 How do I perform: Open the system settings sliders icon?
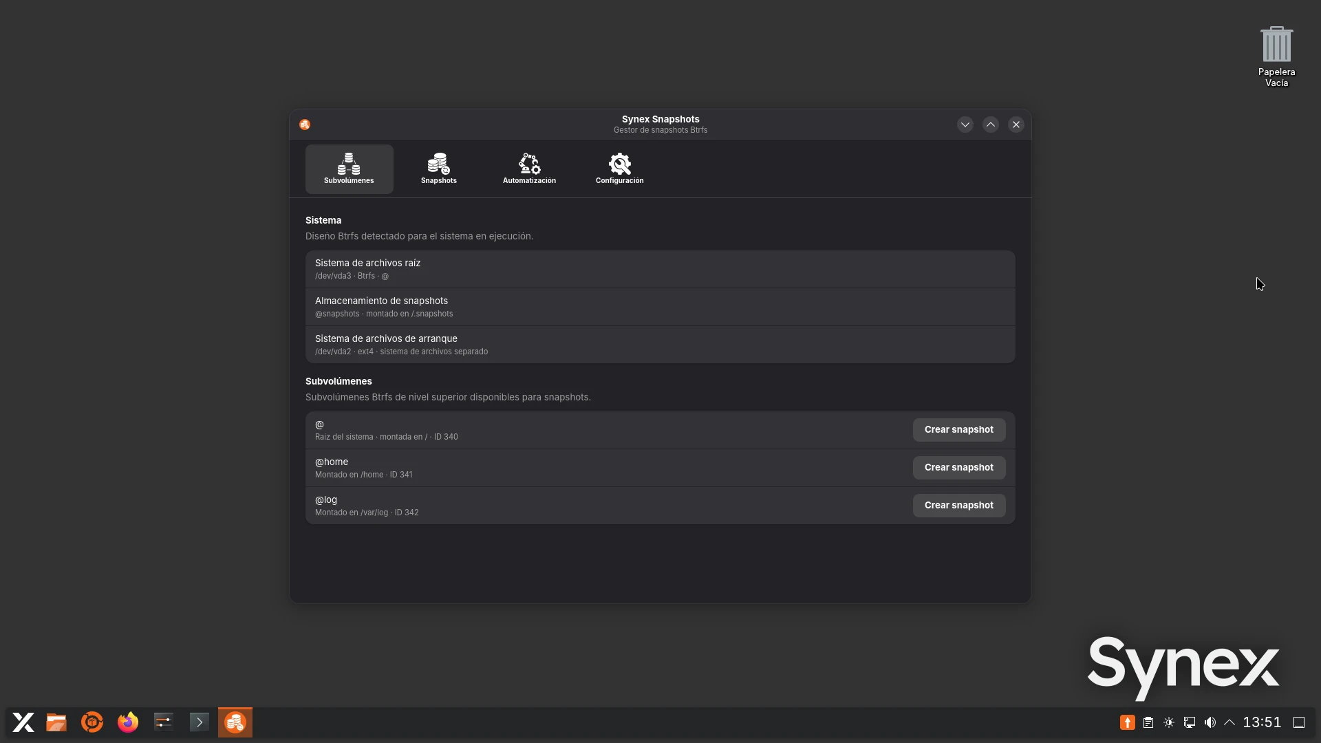click(164, 722)
